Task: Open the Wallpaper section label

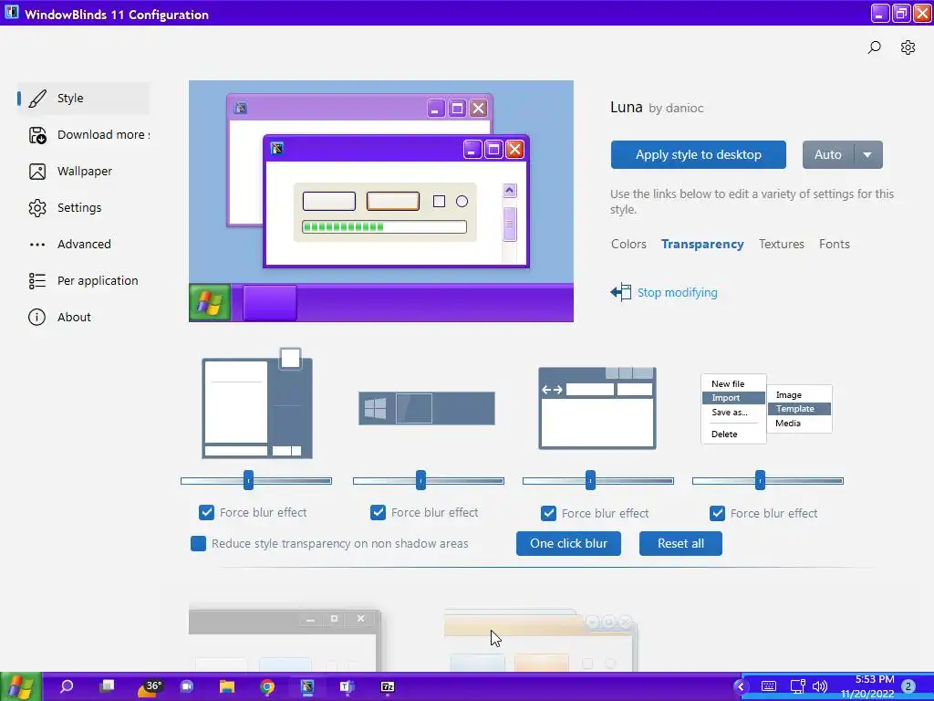Action: coord(85,172)
